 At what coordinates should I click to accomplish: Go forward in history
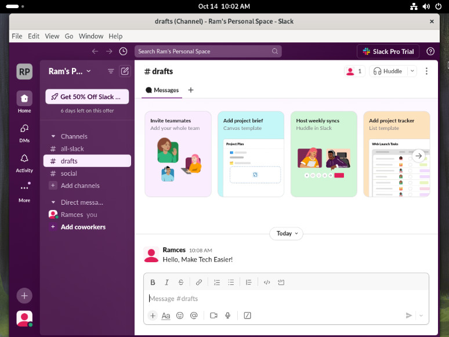coord(109,51)
